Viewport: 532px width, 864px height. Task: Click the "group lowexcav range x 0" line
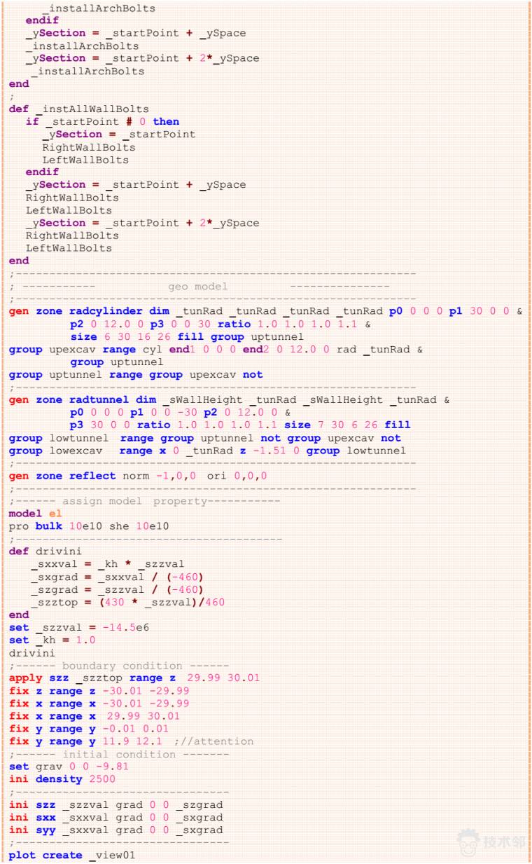click(207, 451)
